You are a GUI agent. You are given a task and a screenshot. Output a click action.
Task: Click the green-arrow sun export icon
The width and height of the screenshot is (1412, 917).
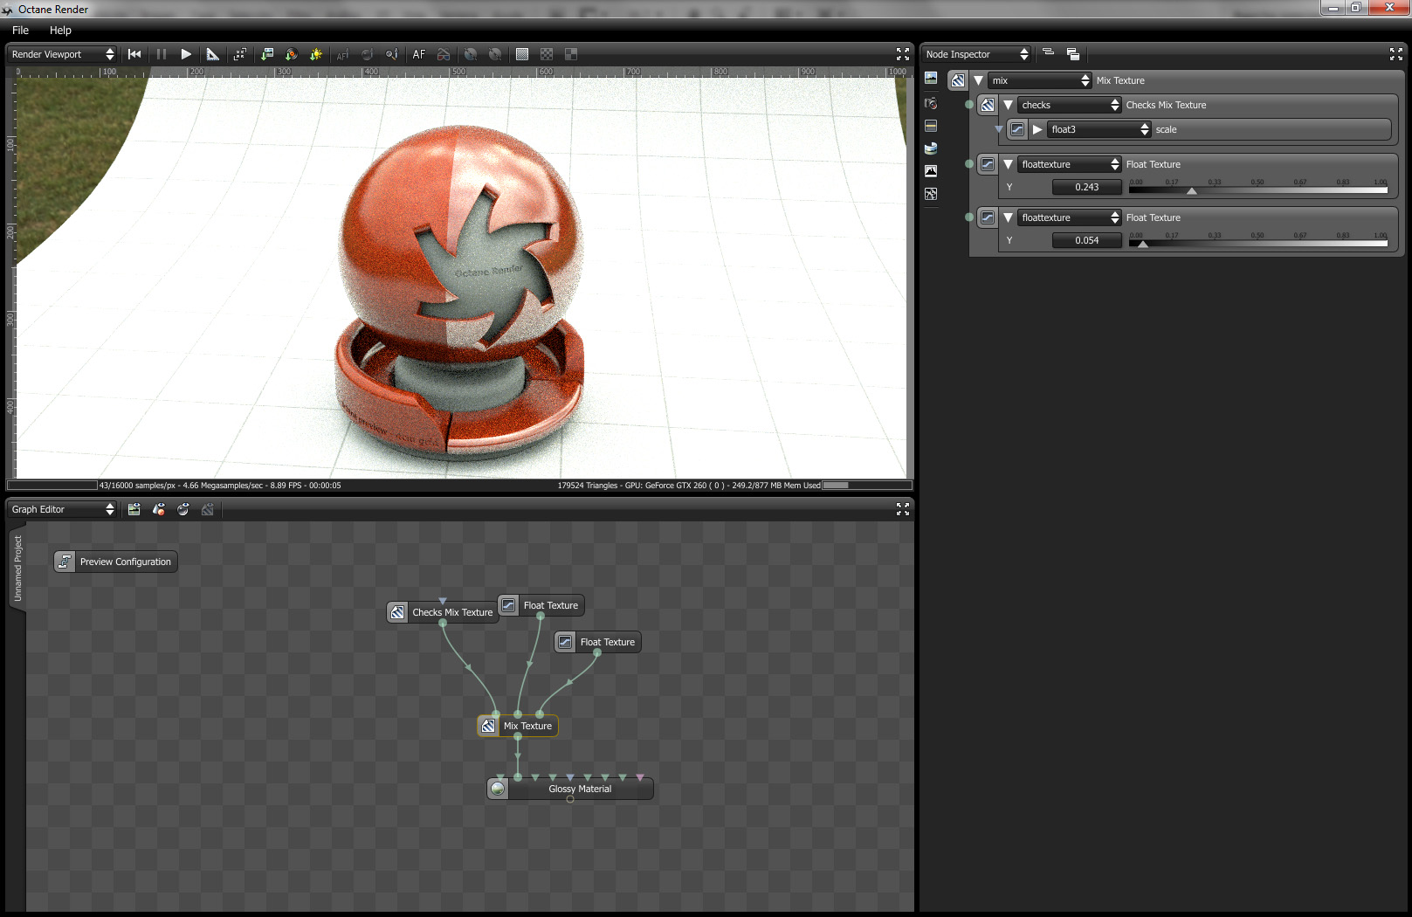(316, 54)
